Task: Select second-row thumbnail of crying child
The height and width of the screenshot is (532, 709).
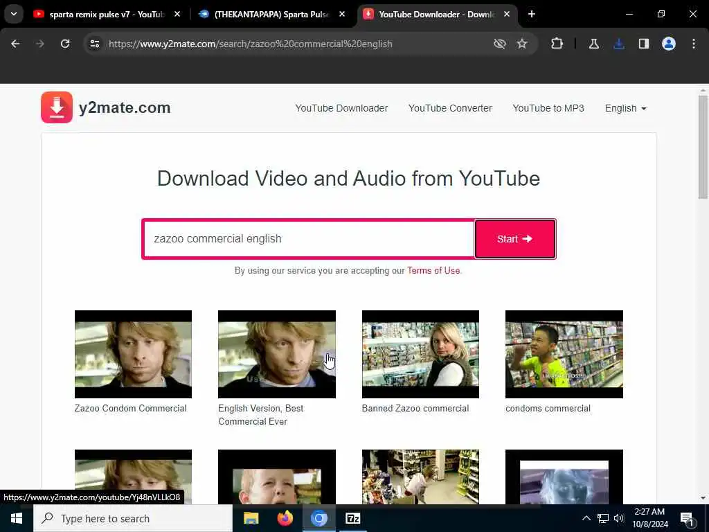Action: click(x=277, y=477)
